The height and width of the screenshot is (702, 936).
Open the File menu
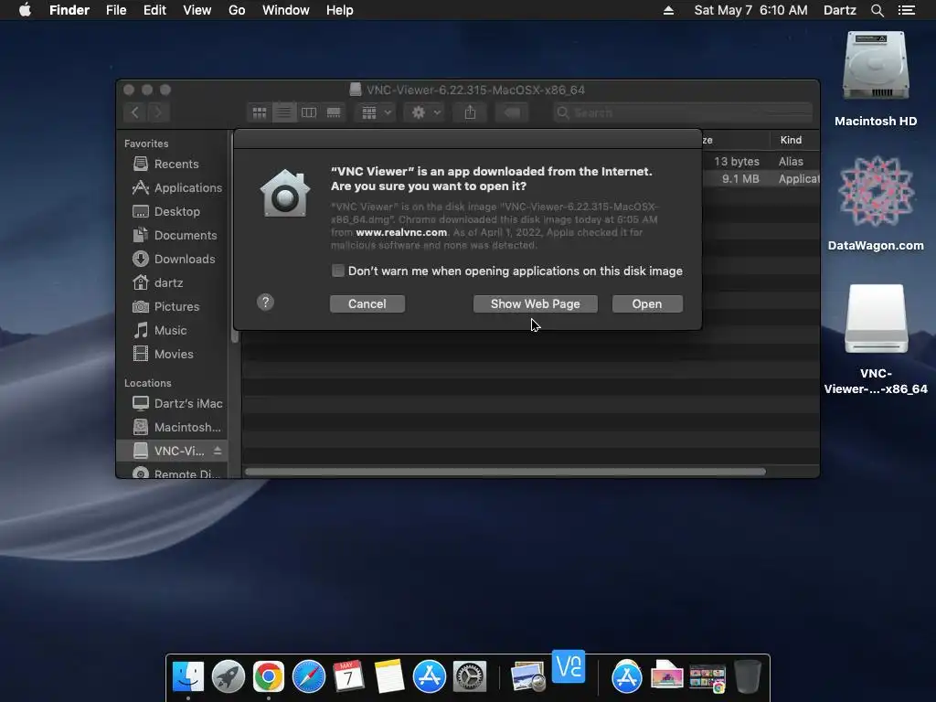point(116,10)
